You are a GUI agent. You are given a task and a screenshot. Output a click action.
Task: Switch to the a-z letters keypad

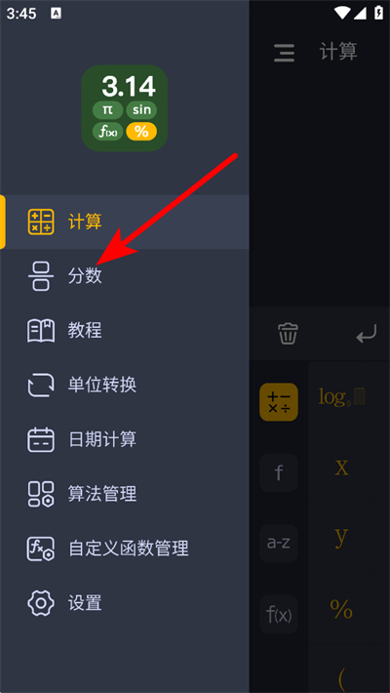[279, 543]
